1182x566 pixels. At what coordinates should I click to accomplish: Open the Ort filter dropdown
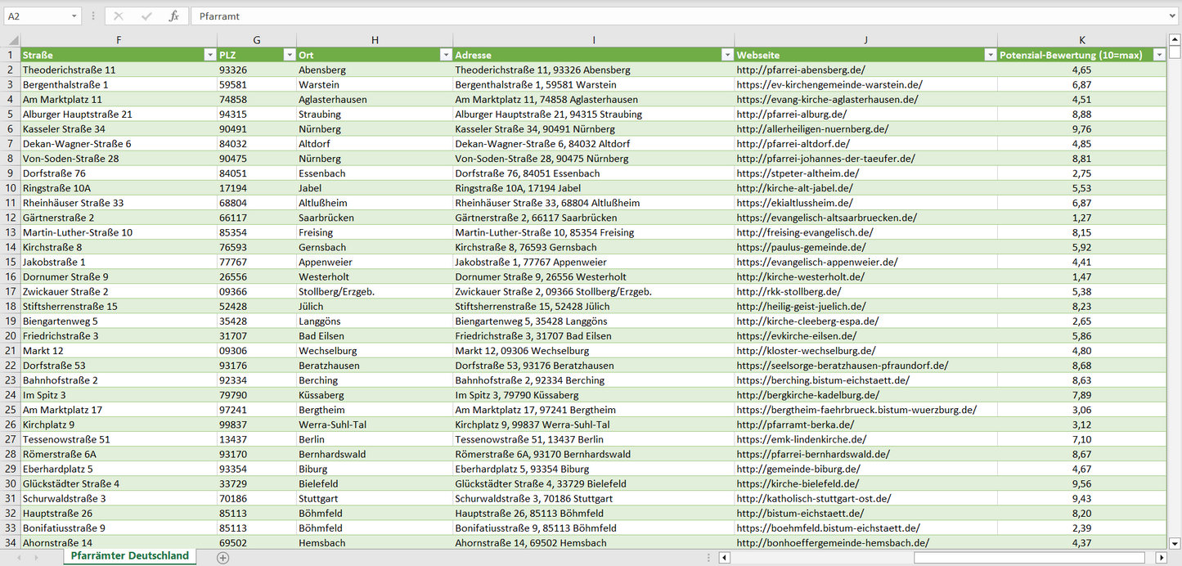click(x=445, y=55)
